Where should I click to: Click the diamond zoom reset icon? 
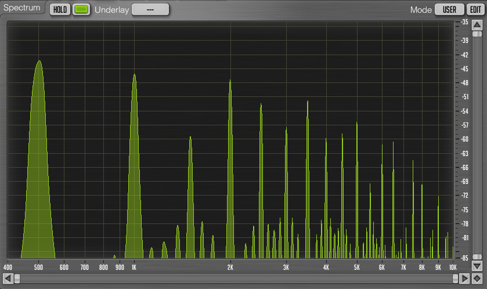coord(477,279)
